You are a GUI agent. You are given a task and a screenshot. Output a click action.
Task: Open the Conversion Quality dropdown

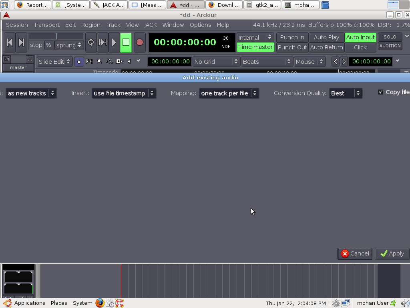click(x=346, y=93)
